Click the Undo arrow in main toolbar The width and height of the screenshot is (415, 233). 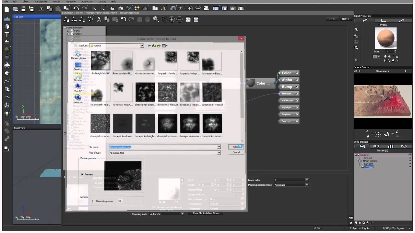(x=76, y=9)
